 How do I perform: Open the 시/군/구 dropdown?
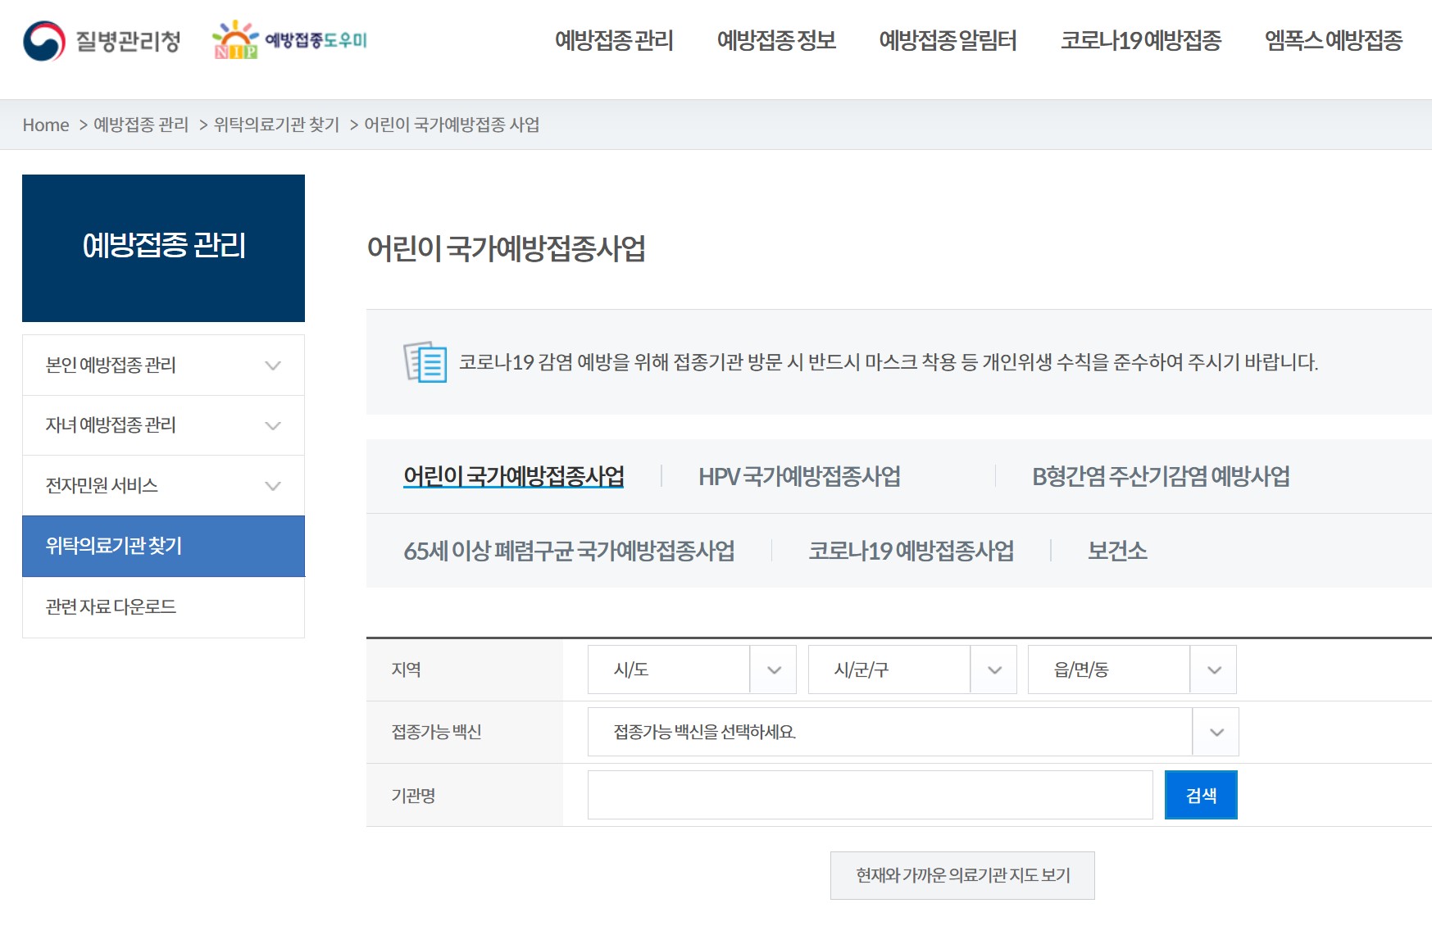[x=912, y=670]
